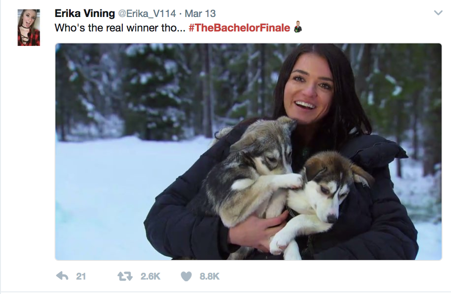Click the 8.8K likes count
The width and height of the screenshot is (451, 294).
click(x=209, y=276)
